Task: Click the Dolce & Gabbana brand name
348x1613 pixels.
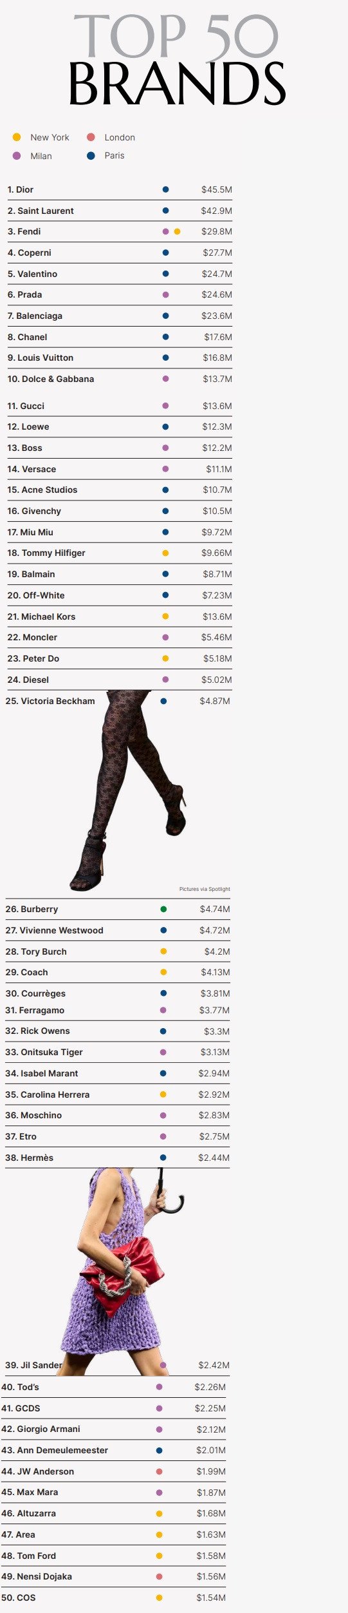Action: (50, 379)
